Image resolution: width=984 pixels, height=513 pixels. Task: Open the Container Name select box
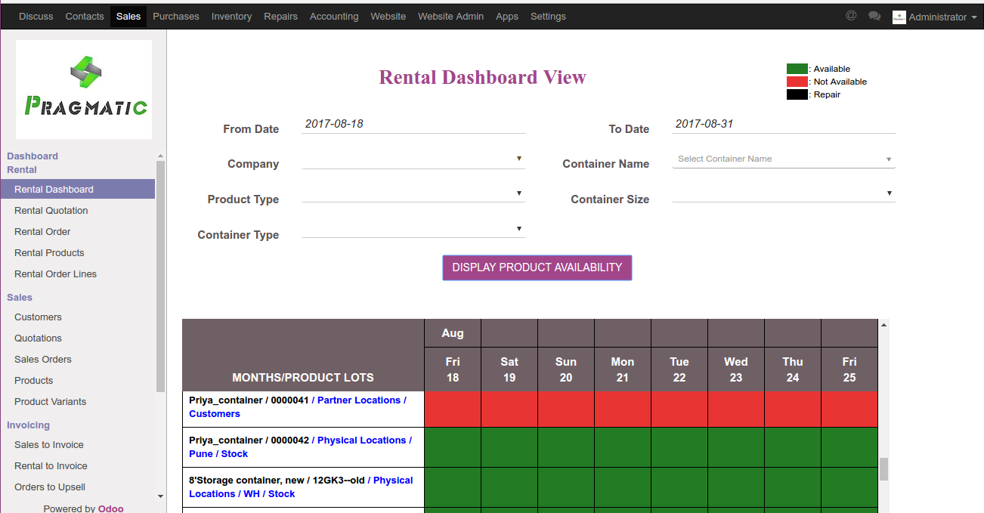coord(784,159)
